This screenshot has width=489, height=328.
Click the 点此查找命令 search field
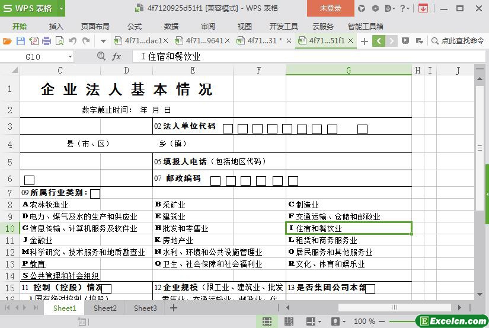pos(462,41)
